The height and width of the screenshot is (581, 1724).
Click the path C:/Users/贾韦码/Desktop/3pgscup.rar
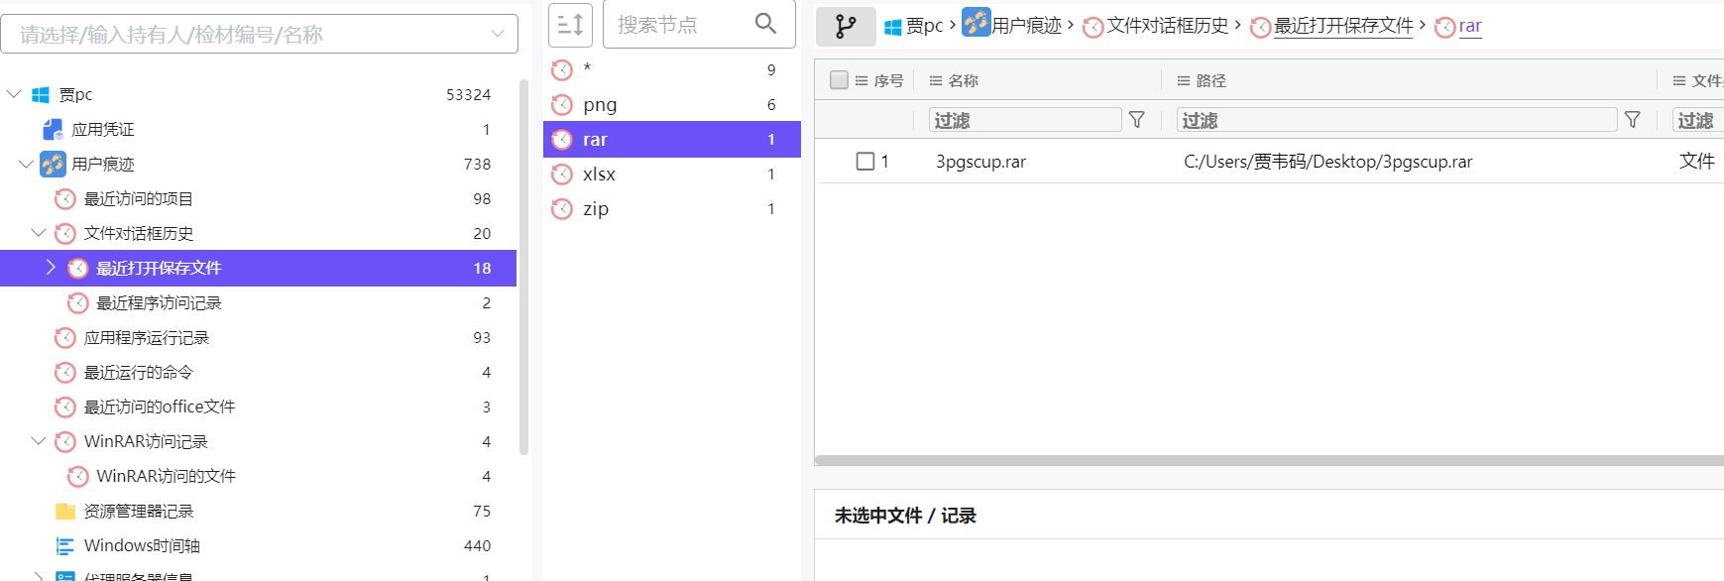coord(1327,161)
